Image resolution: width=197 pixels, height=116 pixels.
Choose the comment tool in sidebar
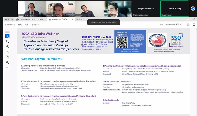pyautogui.click(x=7, y=41)
